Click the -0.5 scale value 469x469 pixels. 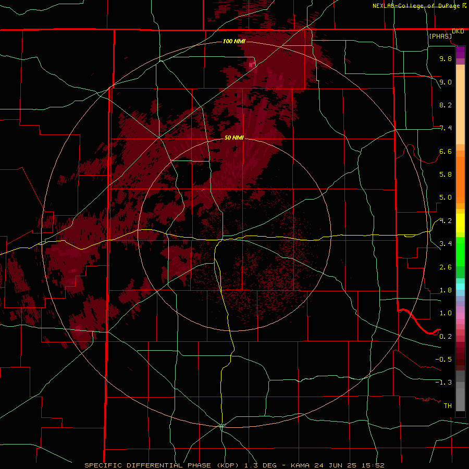pyautogui.click(x=443, y=360)
